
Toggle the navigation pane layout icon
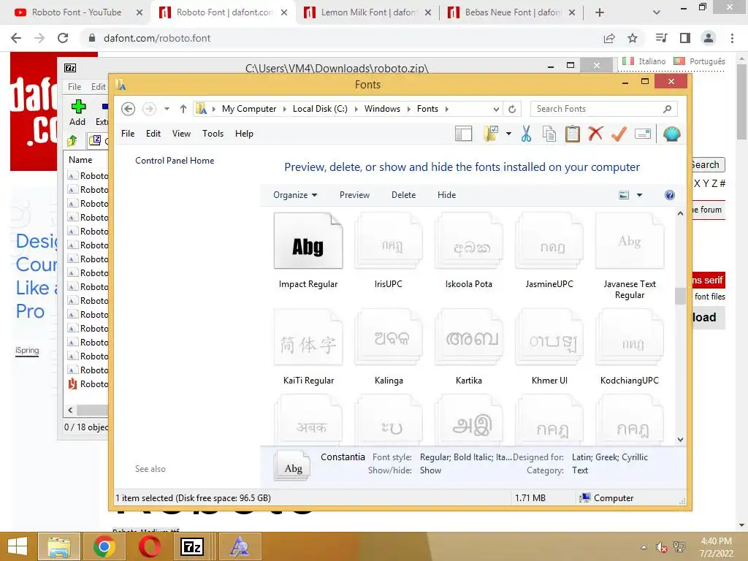click(463, 134)
